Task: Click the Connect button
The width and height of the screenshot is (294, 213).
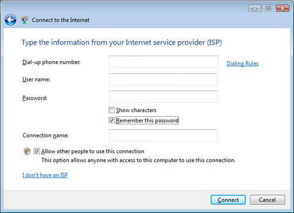Action: tap(228, 200)
